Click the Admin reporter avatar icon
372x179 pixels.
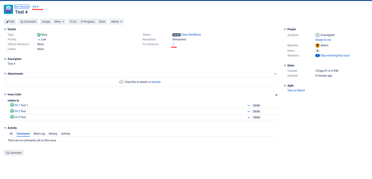317,45
